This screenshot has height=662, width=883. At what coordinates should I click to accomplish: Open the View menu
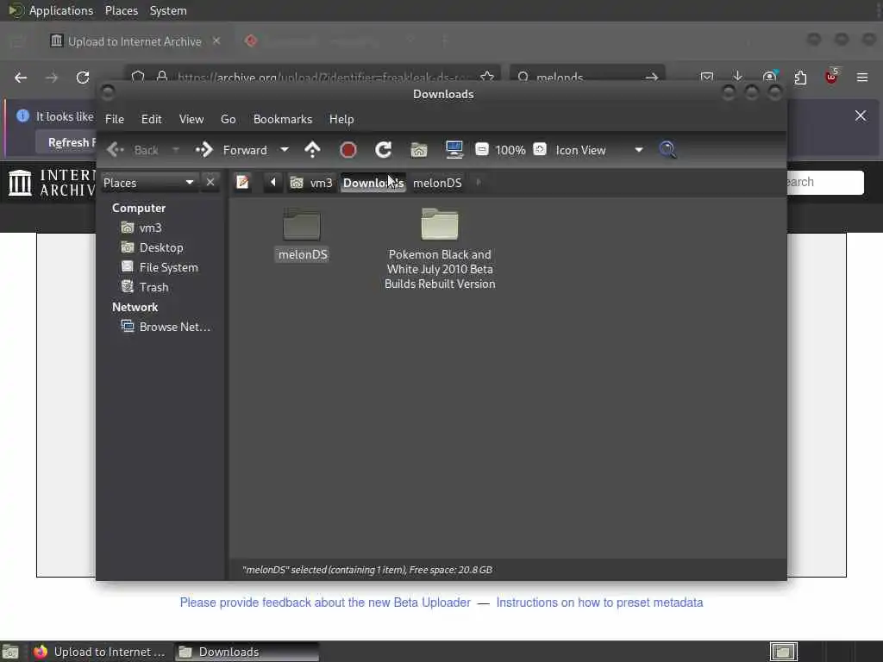191,119
